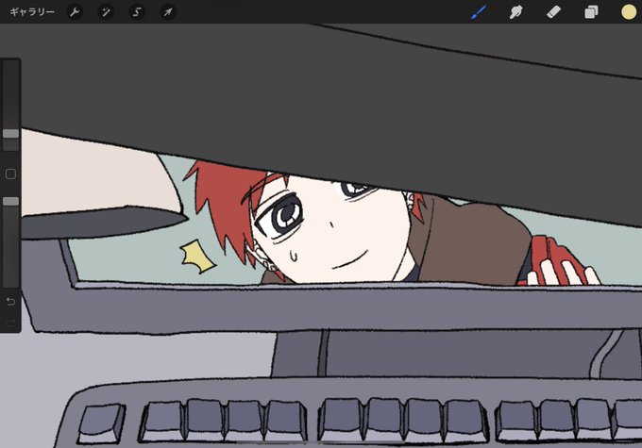Screen dimensions: 642x448
Task: Undo the last stroke with sidebar arrow
Action: pyautogui.click(x=10, y=302)
